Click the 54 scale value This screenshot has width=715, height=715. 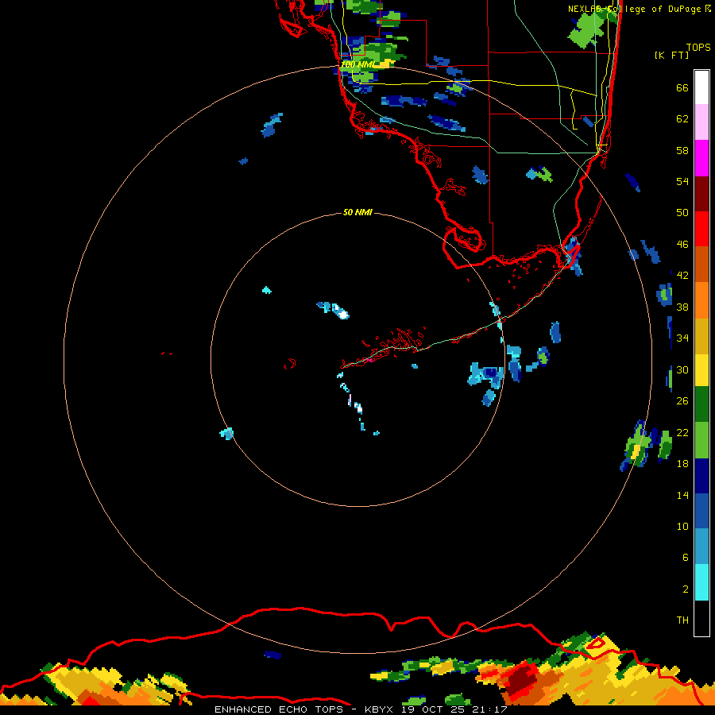682,181
